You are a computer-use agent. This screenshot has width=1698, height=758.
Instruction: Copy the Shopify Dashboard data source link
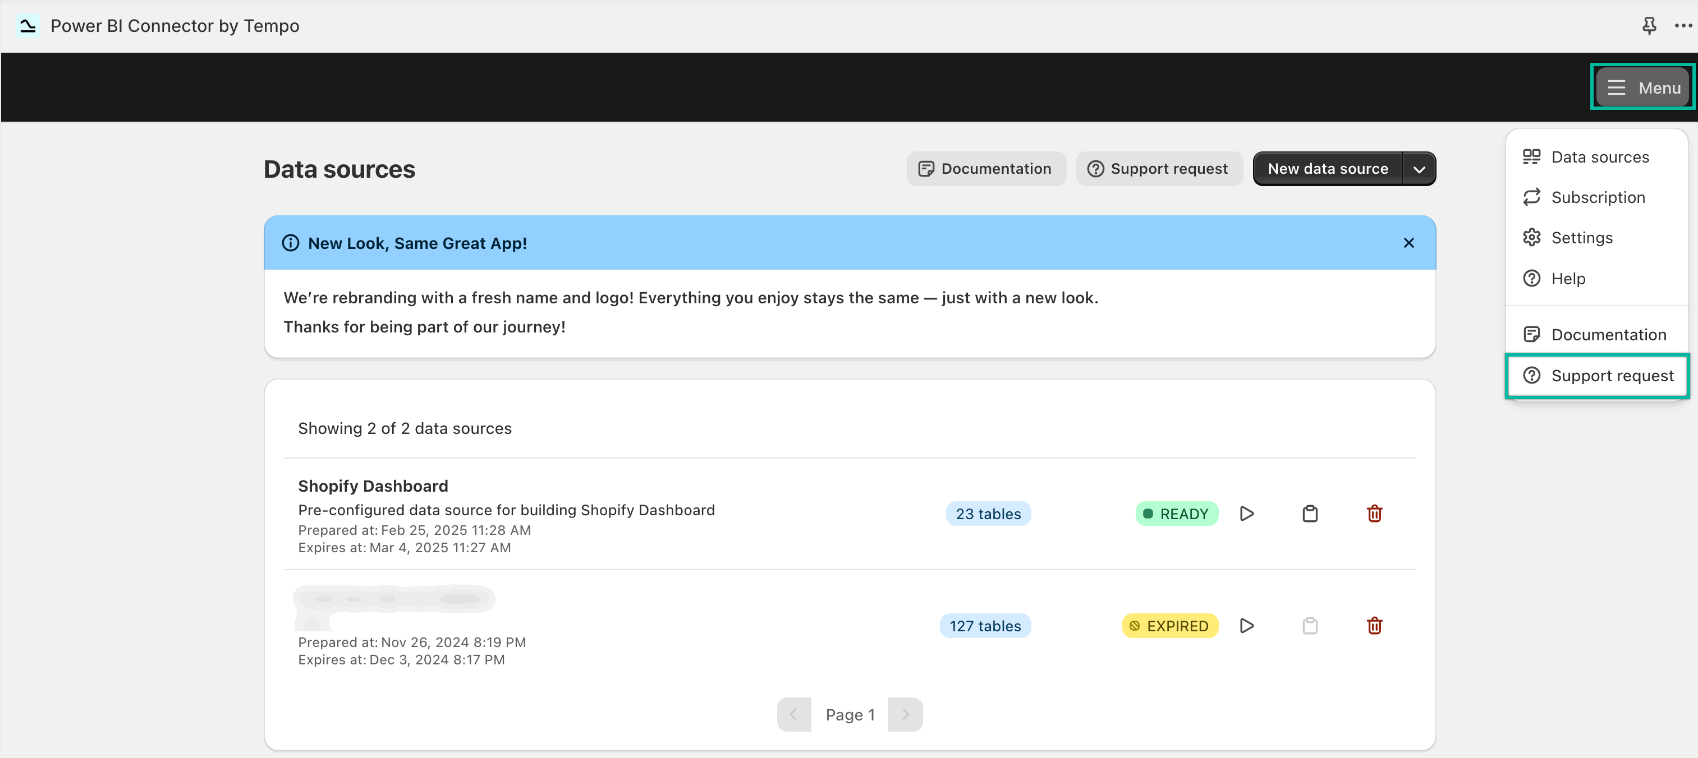click(x=1310, y=514)
